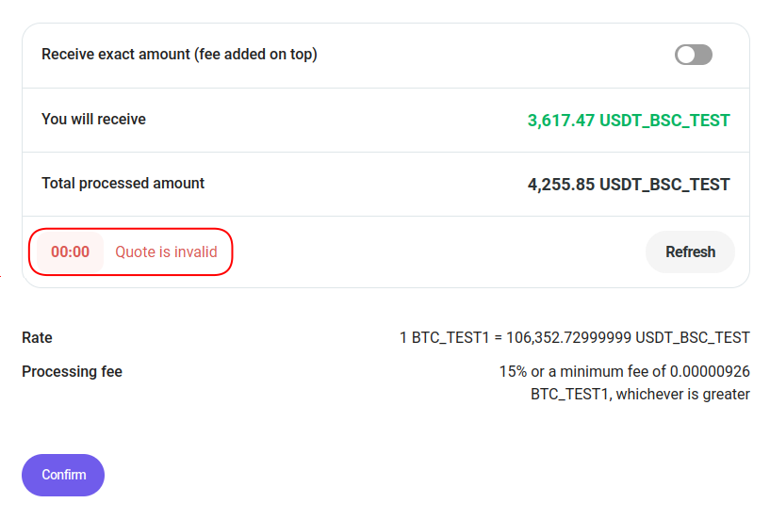Toggle the Receive exact amount switch
770x519 pixels.
[693, 55]
